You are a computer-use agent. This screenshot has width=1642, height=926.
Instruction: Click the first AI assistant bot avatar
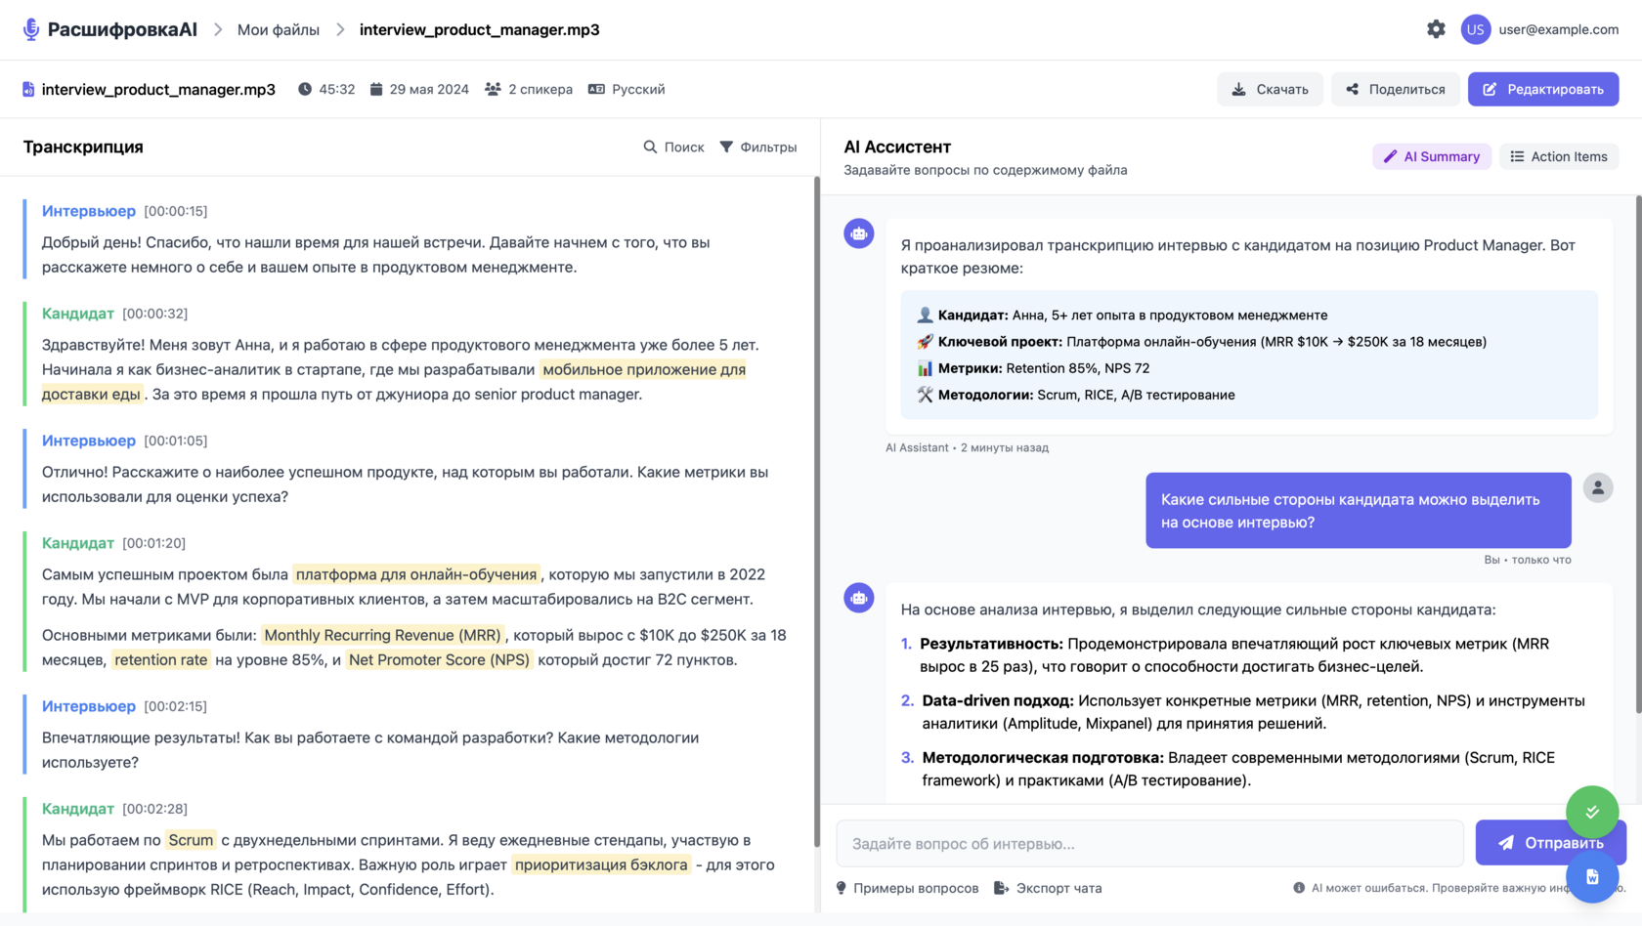pos(859,233)
